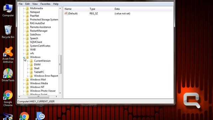Select the DriverTools desktop icon
The width and height of the screenshot is (213, 120).
(8, 75)
